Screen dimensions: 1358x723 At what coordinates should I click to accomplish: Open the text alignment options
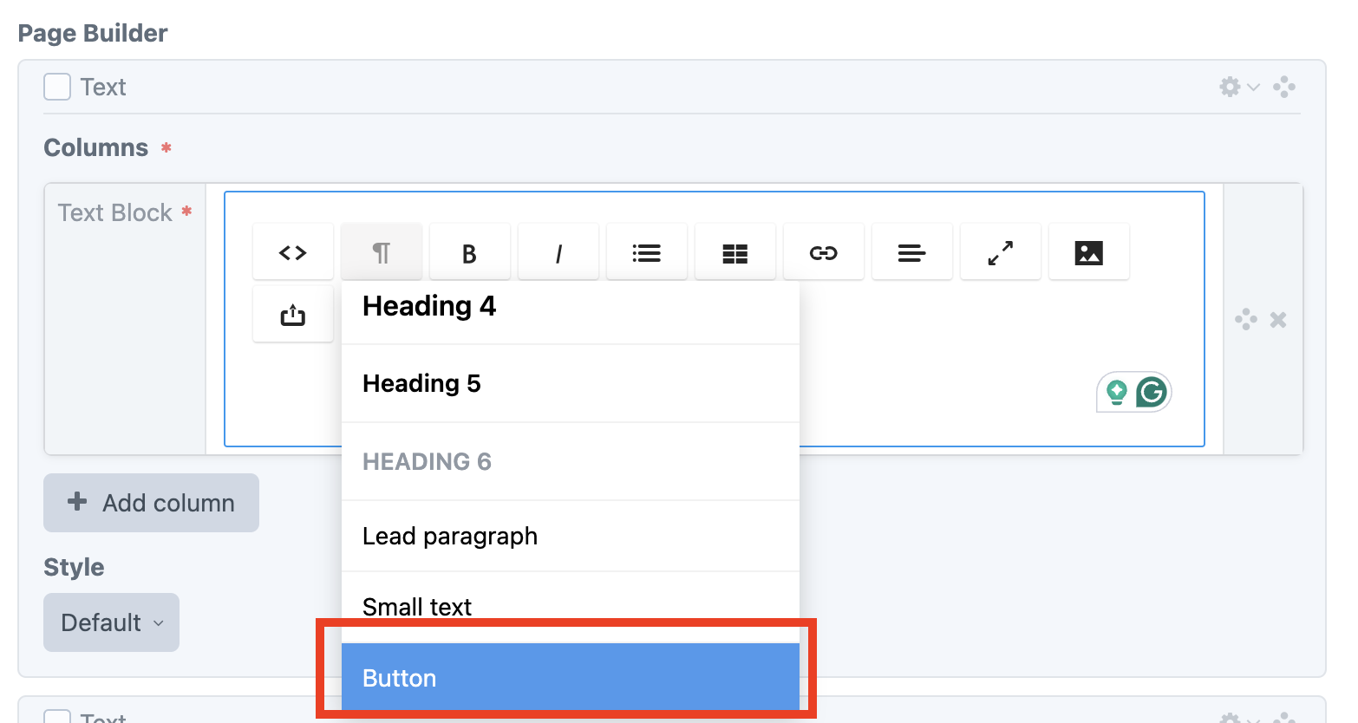[912, 252]
